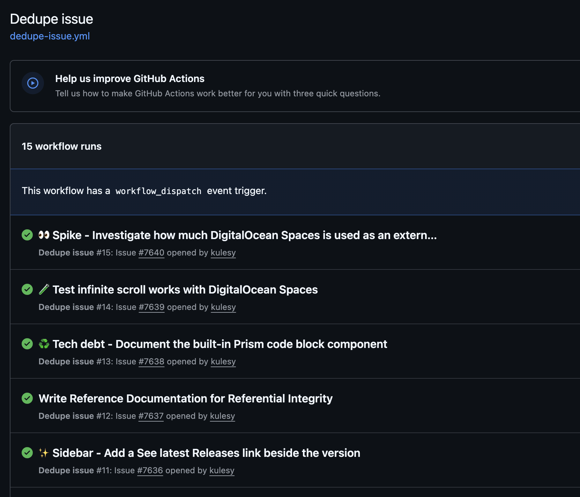580x497 pixels.
Task: Open kulesy profile on Dedupe issue #15 row
Action: [223, 253]
